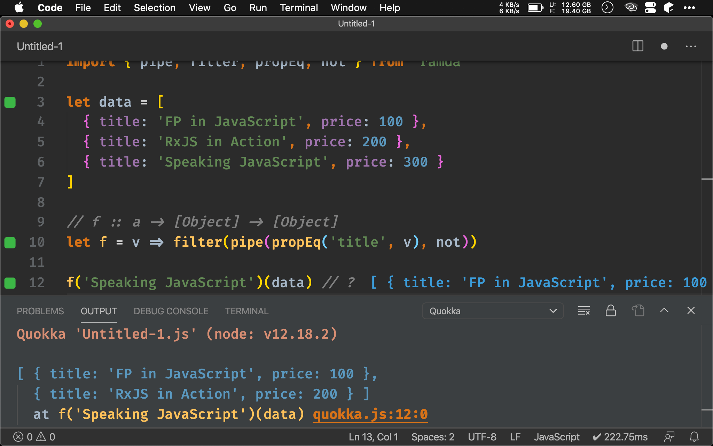The height and width of the screenshot is (446, 713).
Task: Open the notifications bell
Action: pos(694,437)
